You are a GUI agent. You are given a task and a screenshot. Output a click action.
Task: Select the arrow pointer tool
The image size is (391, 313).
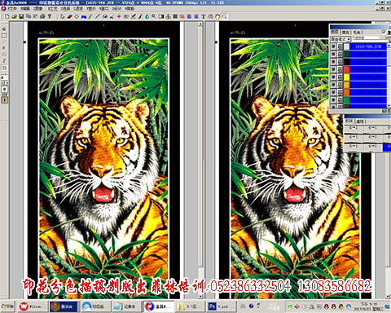point(63,16)
